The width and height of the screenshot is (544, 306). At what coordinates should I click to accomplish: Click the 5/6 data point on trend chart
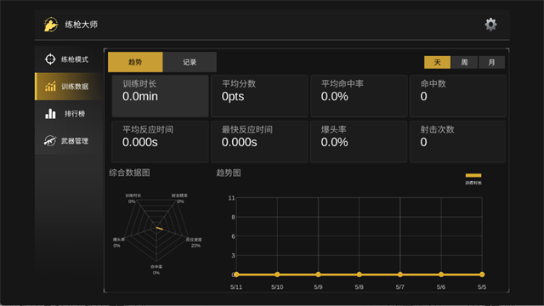pyautogui.click(x=441, y=275)
